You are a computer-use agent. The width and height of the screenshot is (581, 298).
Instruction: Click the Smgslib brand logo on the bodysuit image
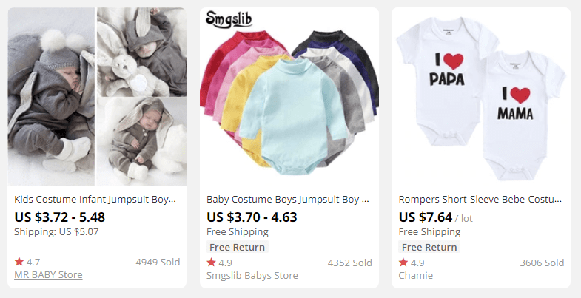[229, 19]
